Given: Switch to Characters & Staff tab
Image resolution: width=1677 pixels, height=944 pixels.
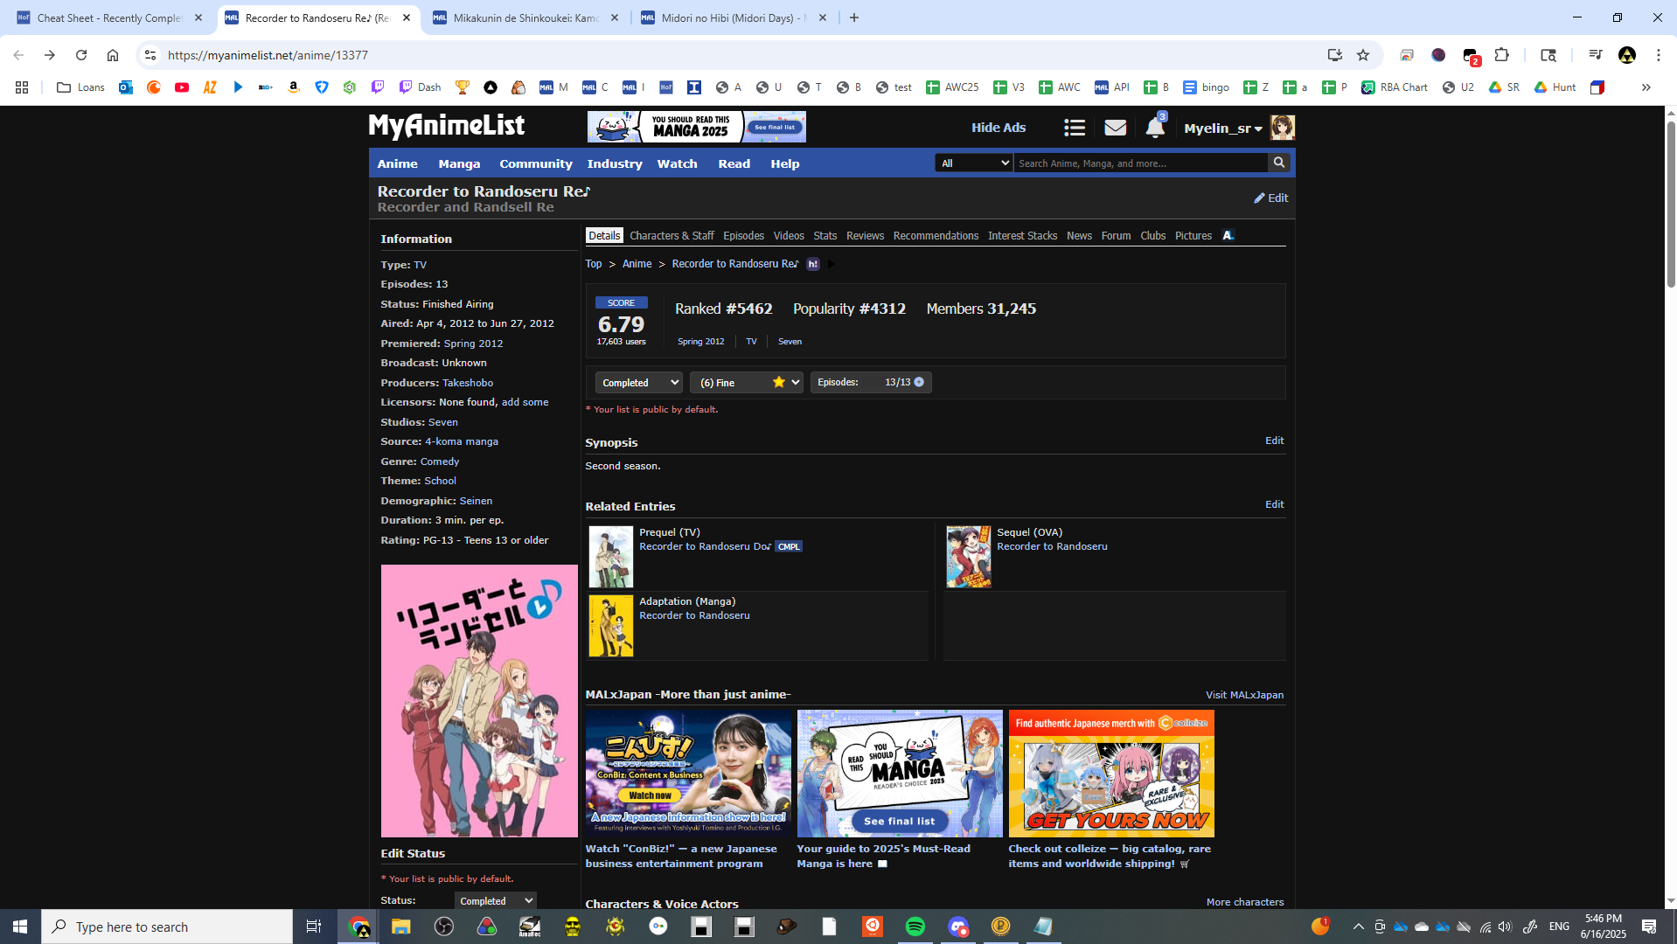Looking at the screenshot, I should (x=671, y=236).
